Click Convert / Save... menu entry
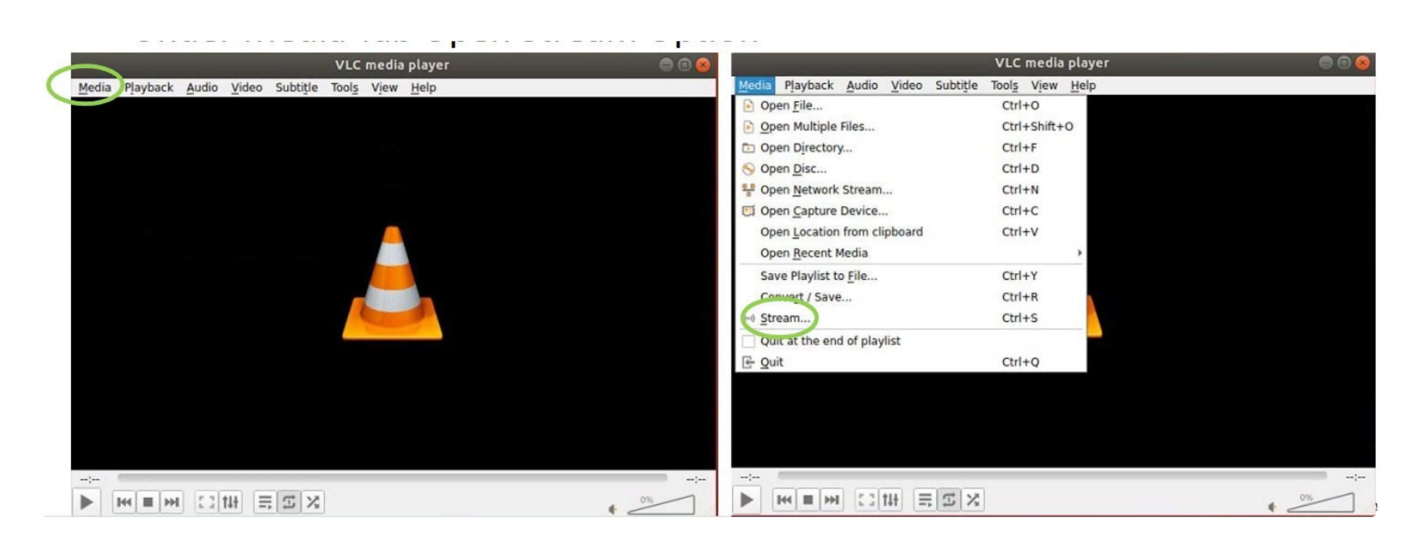 click(x=805, y=297)
